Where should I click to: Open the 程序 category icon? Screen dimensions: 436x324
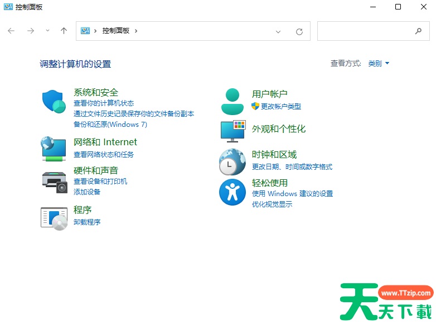tap(54, 217)
